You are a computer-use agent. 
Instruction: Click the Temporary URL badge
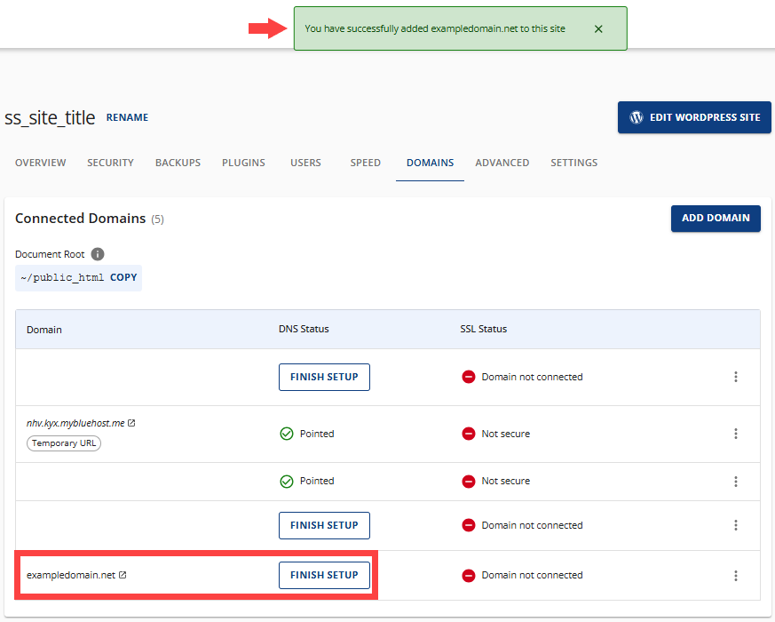(63, 443)
